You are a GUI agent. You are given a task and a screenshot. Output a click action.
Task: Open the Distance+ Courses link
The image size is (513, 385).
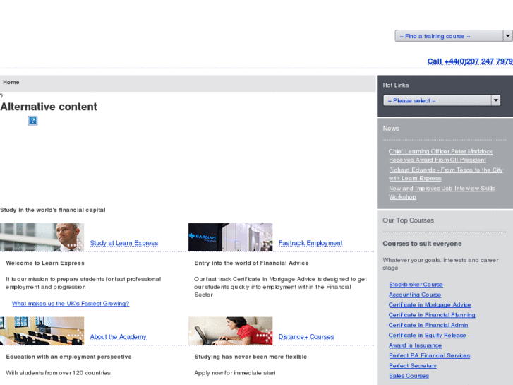click(306, 337)
